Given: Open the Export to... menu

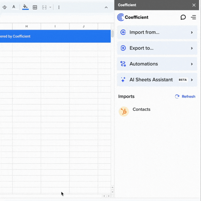Looking at the screenshot, I should pyautogui.click(x=157, y=48).
